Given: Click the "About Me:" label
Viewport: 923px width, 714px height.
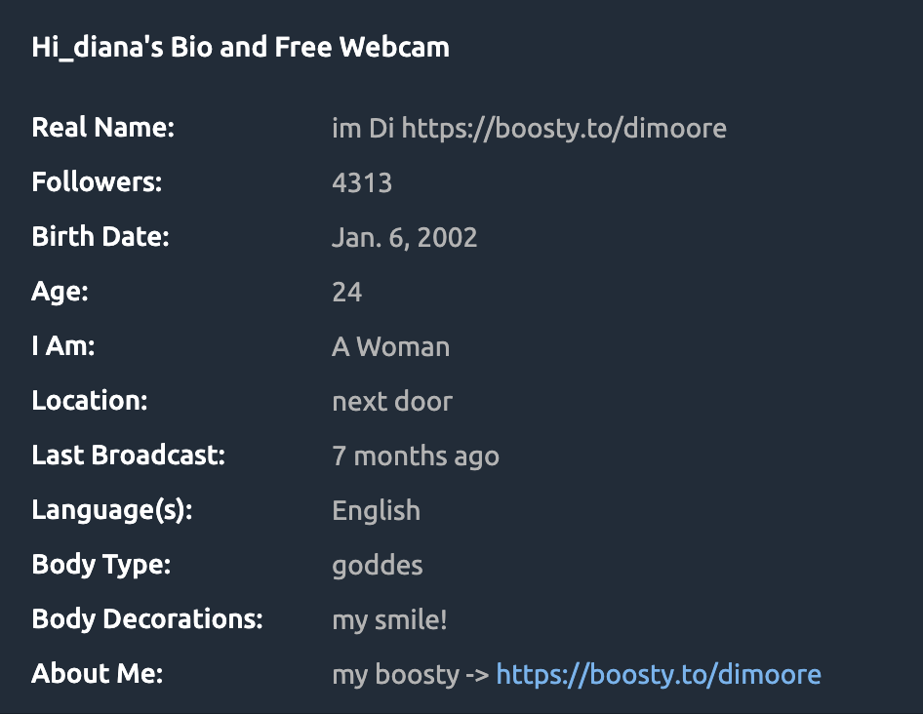Looking at the screenshot, I should pos(98,673).
